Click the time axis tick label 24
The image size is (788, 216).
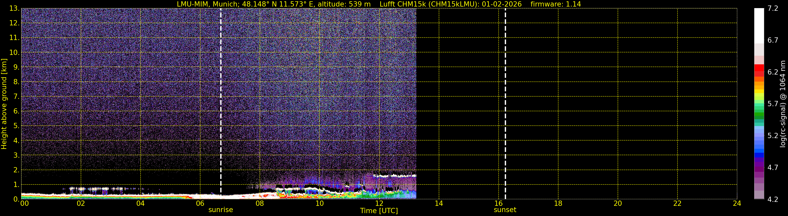tap(737, 203)
